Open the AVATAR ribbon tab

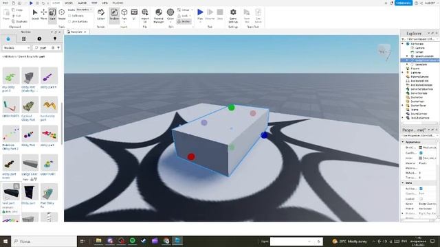click(82, 3)
